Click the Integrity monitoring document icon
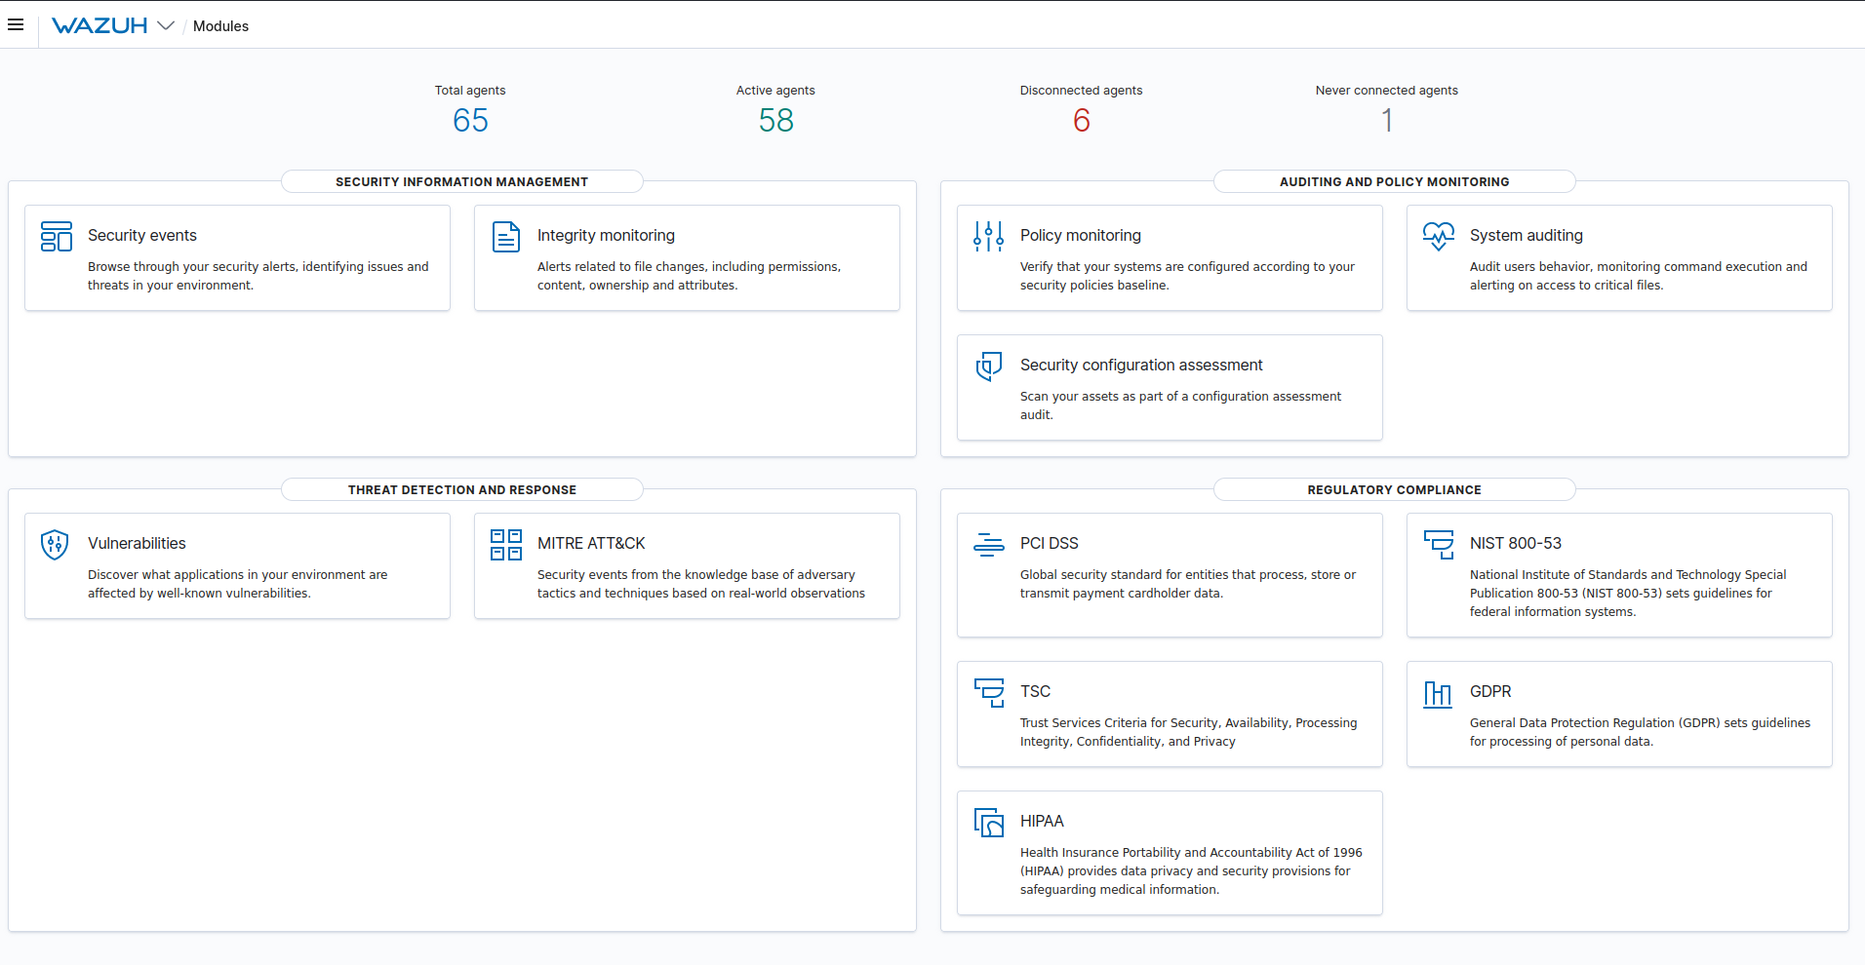This screenshot has height=965, width=1865. pyautogui.click(x=505, y=236)
